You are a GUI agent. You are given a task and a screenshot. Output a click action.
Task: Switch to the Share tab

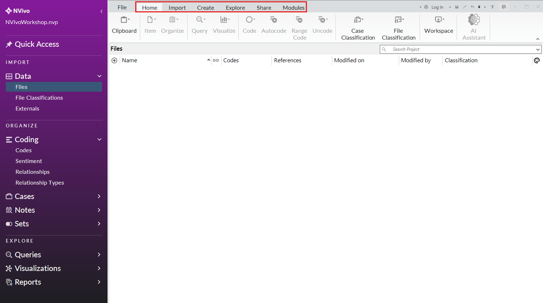(264, 8)
